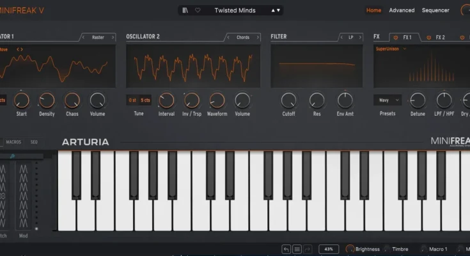Click the Macro 1 knob
The height and width of the screenshot is (256, 470).
coord(423,249)
